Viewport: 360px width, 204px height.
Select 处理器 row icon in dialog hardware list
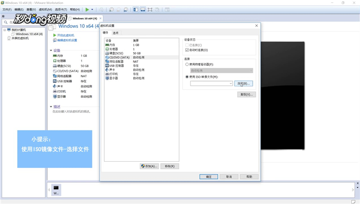coord(107,49)
